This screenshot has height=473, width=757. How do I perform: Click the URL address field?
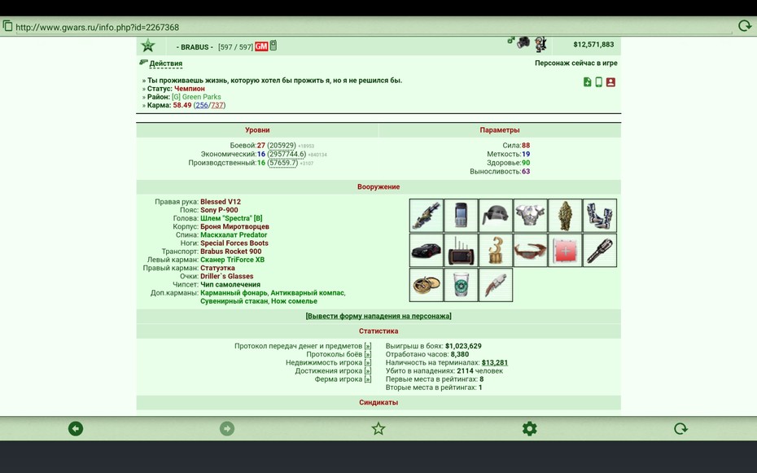(x=374, y=27)
